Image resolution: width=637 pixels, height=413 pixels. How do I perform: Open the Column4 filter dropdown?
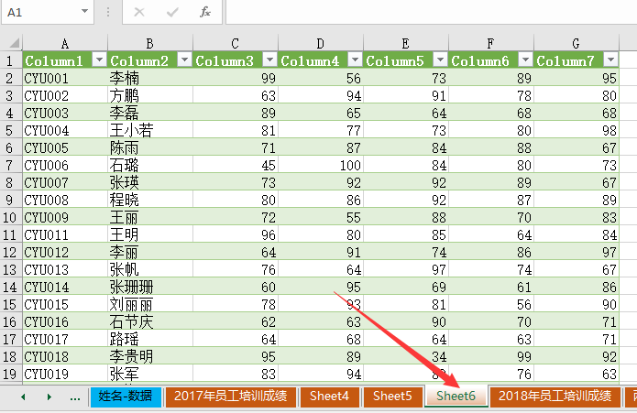pos(355,60)
